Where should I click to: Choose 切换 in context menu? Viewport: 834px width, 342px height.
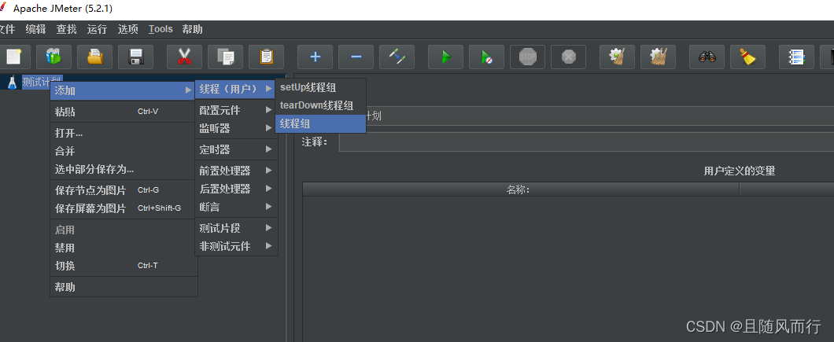tap(123, 266)
